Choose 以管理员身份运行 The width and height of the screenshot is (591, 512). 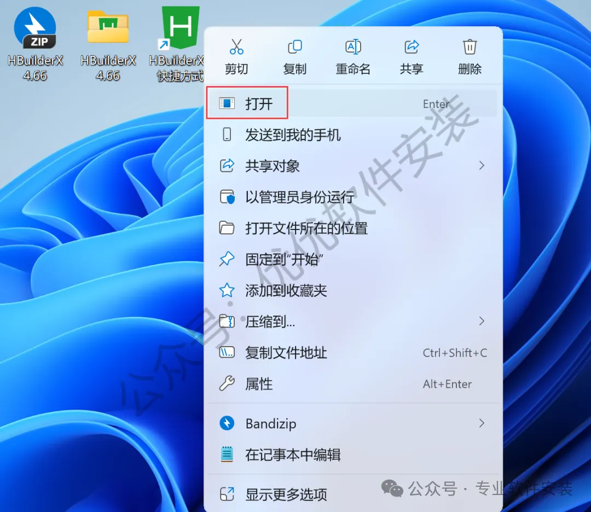(x=352, y=197)
